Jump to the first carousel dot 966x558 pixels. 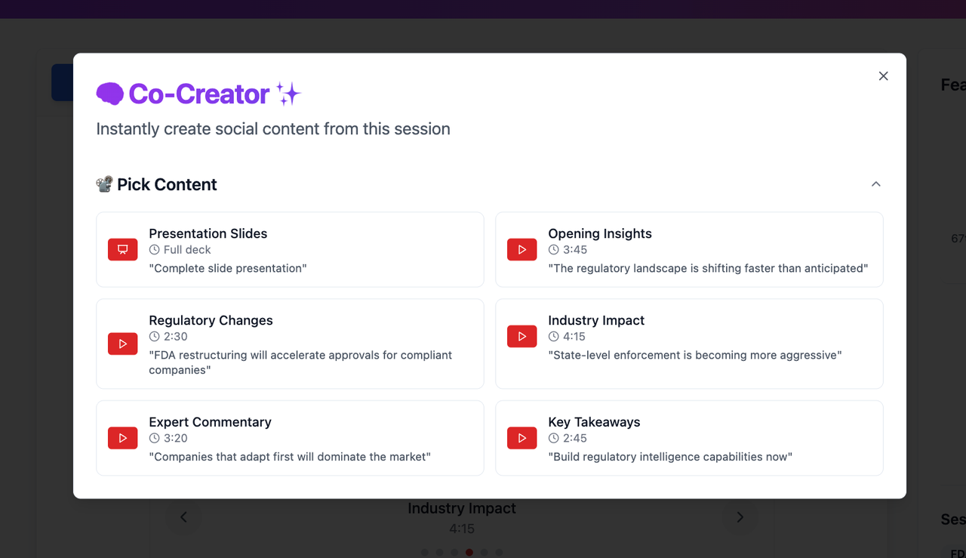tap(424, 552)
